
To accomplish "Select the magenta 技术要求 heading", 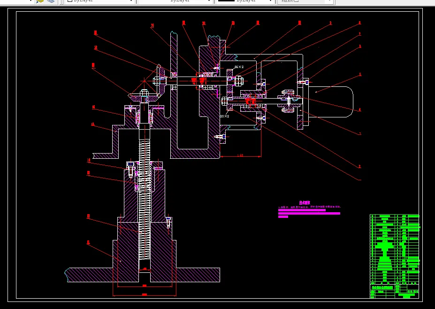I will click(305, 203).
